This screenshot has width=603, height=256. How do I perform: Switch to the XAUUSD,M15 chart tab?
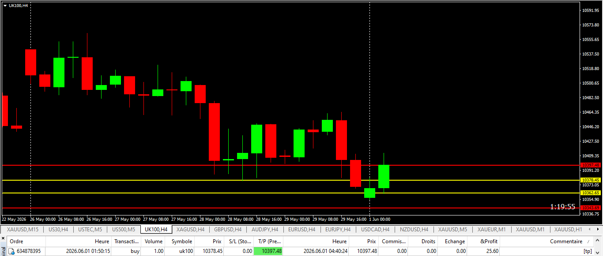[x=23, y=229]
